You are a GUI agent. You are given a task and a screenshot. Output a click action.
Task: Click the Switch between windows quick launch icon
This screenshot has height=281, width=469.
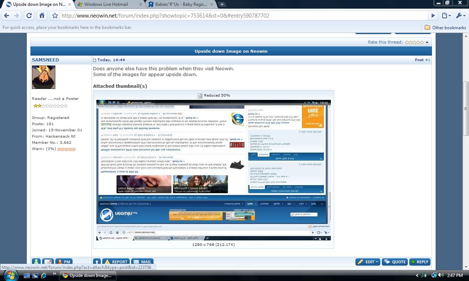35,275
